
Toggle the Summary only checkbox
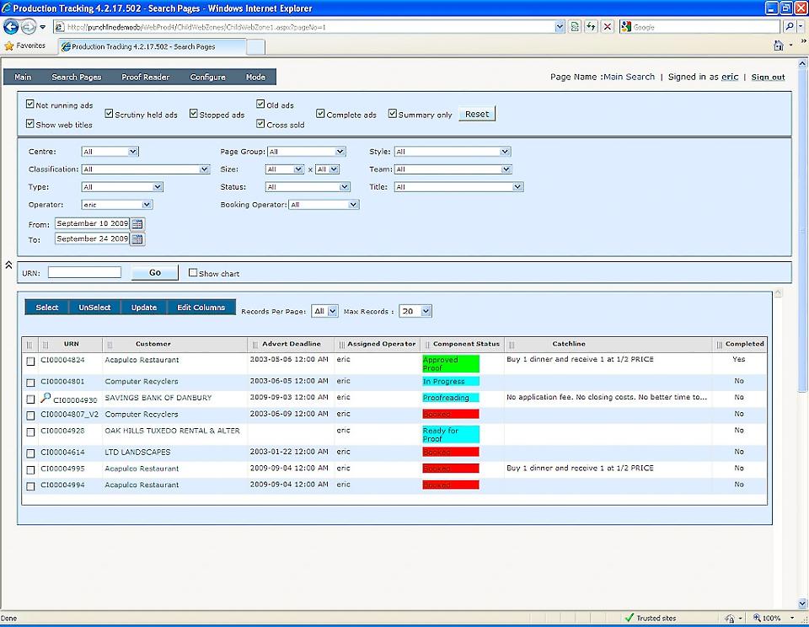[393, 114]
